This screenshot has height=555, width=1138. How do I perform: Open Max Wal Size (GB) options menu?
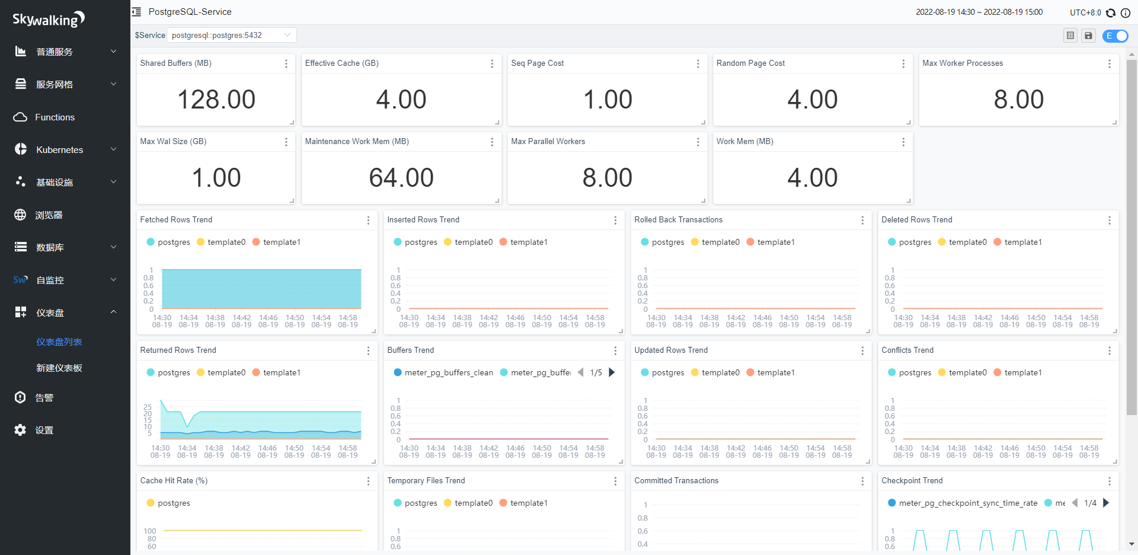(x=286, y=142)
